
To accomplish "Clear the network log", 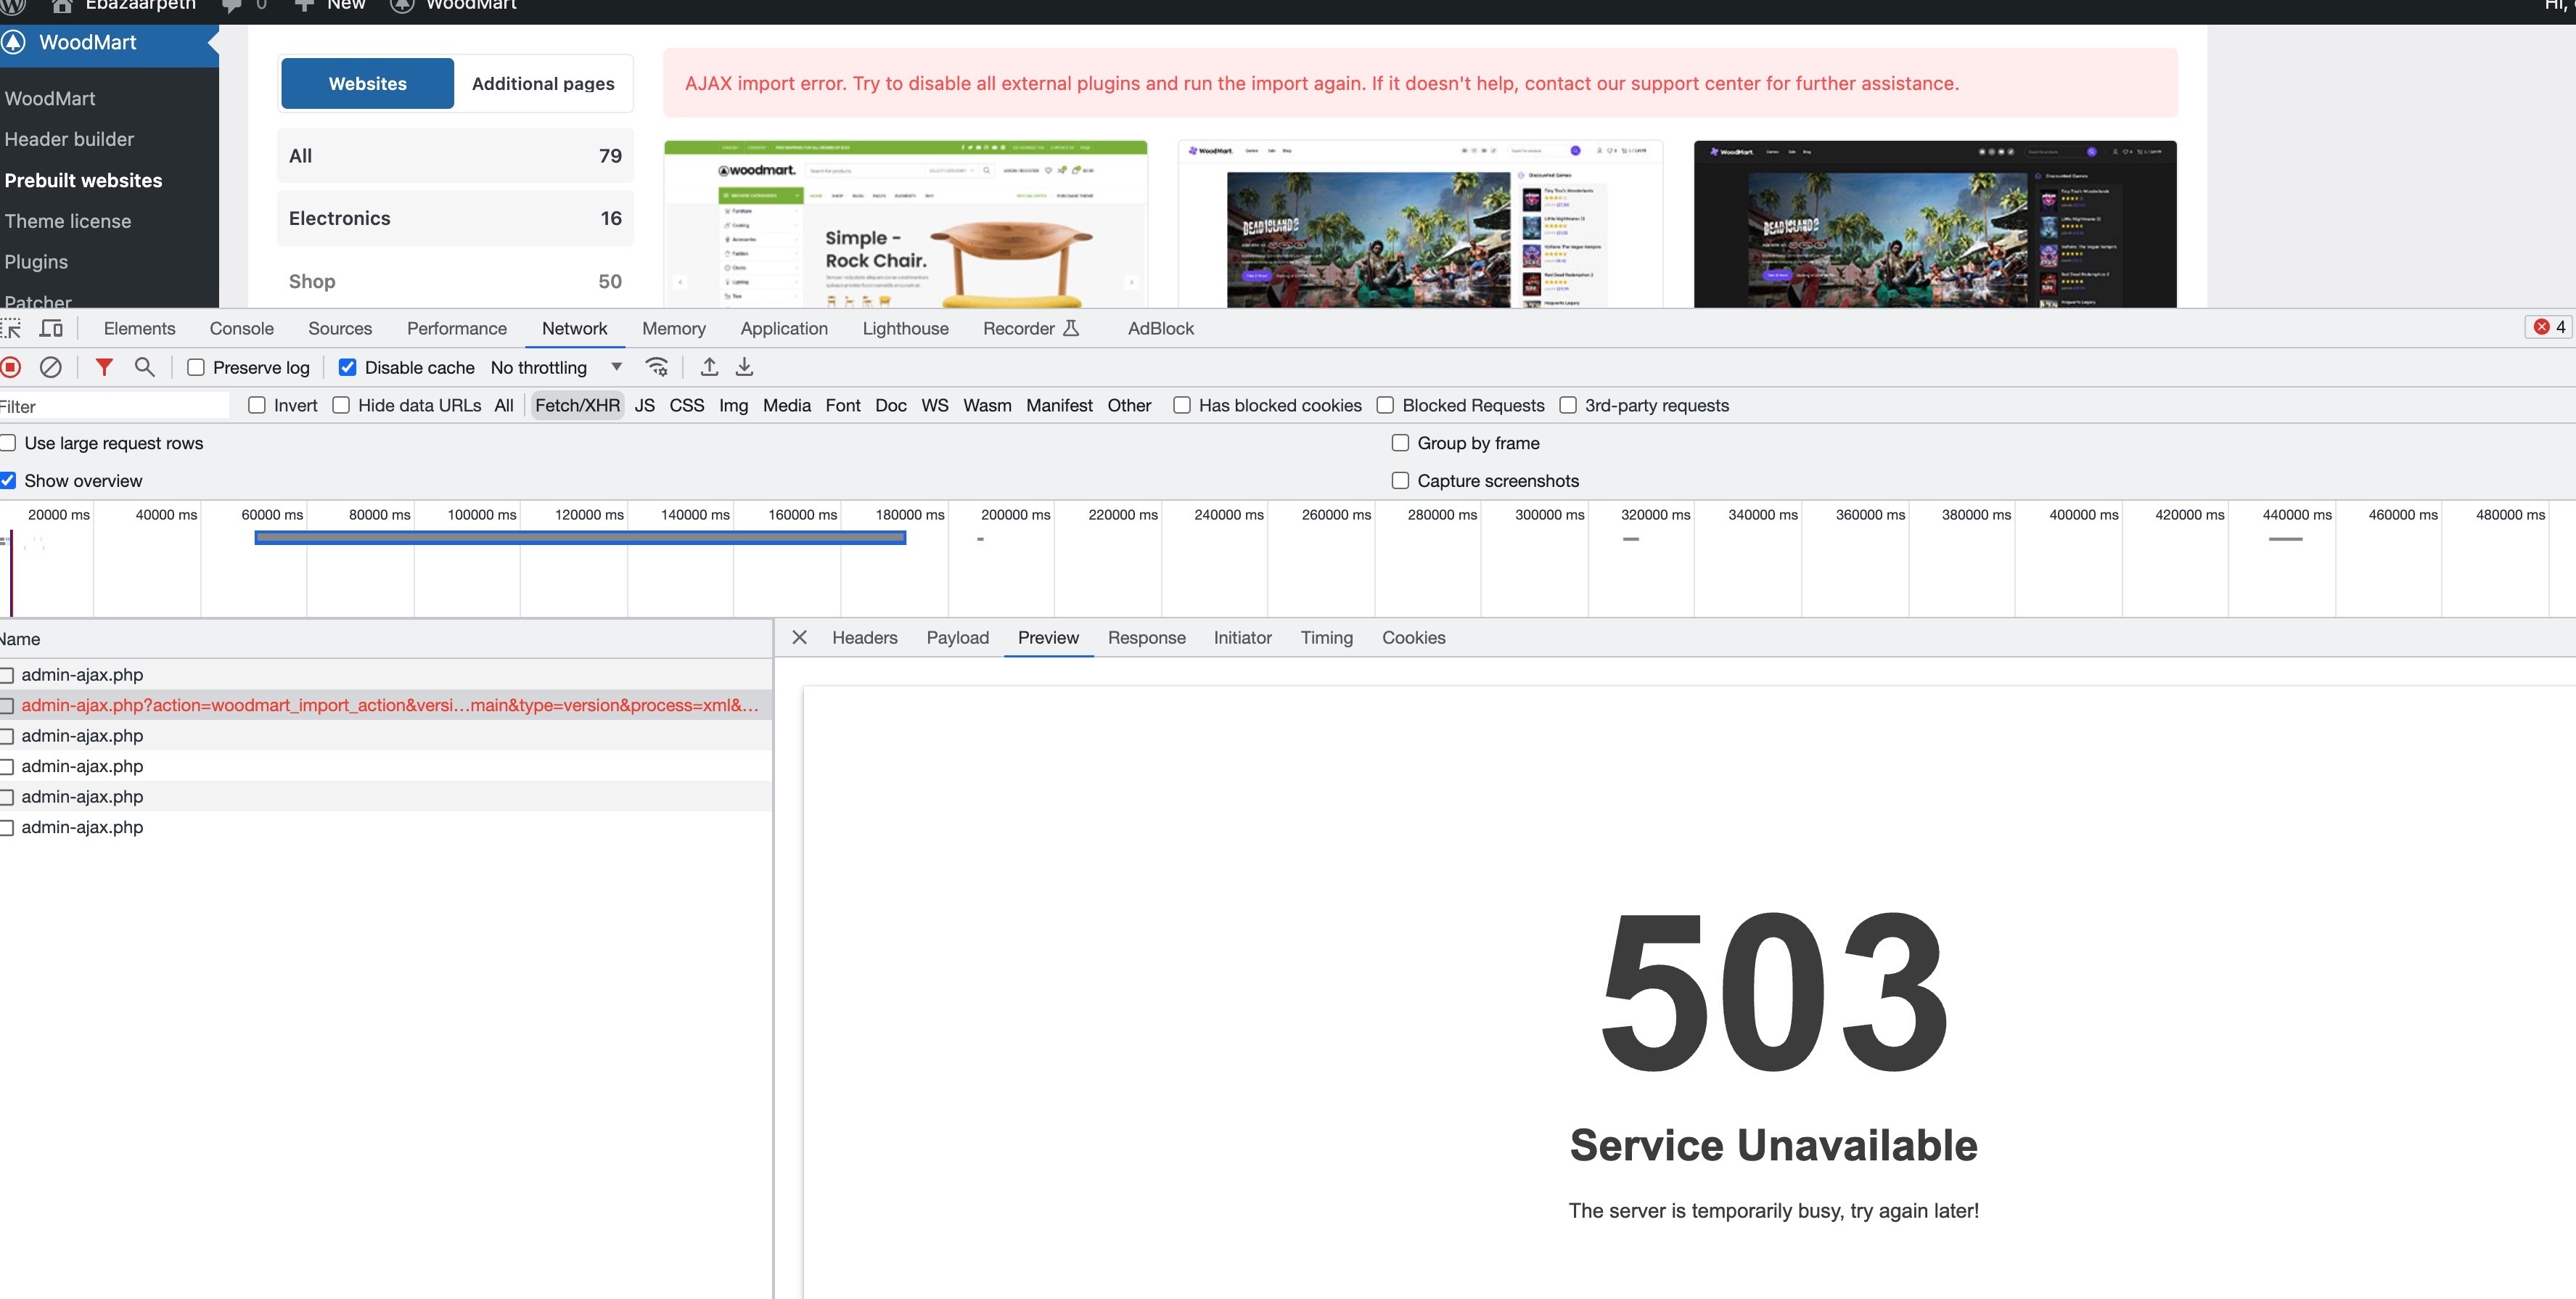I will pyautogui.click(x=51, y=367).
